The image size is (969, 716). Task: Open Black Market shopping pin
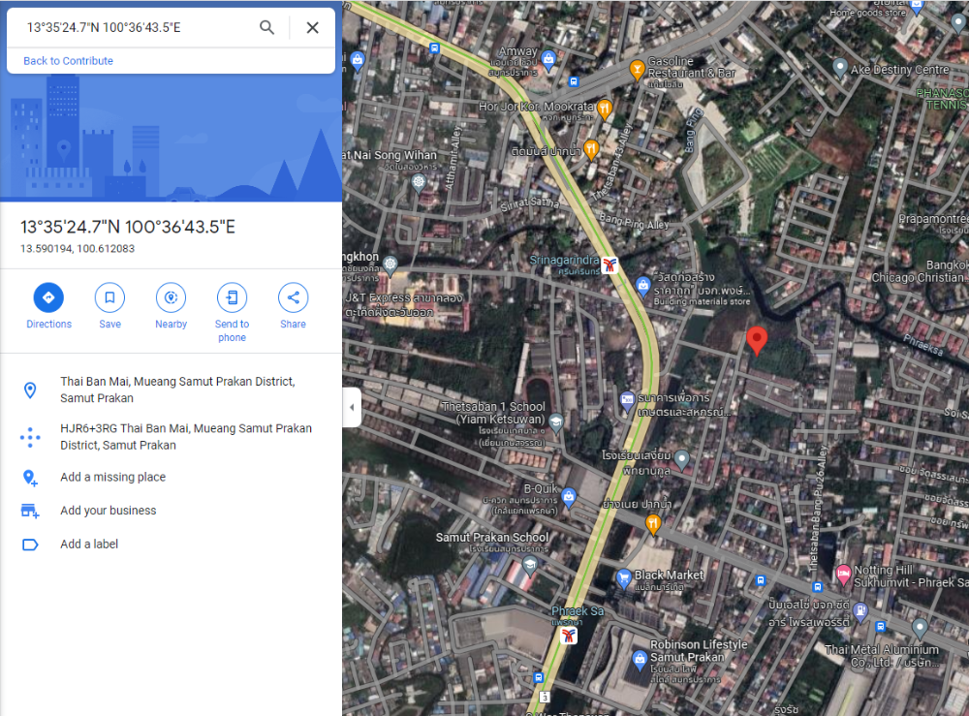tap(623, 578)
